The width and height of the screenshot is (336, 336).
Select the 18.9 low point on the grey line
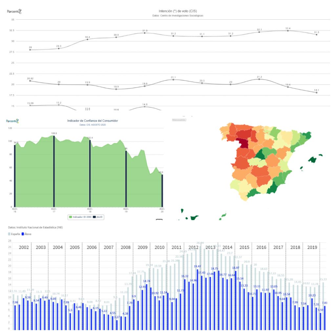[x=116, y=89]
